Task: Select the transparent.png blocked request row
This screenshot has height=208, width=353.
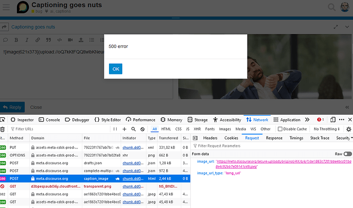Action: tap(95, 187)
